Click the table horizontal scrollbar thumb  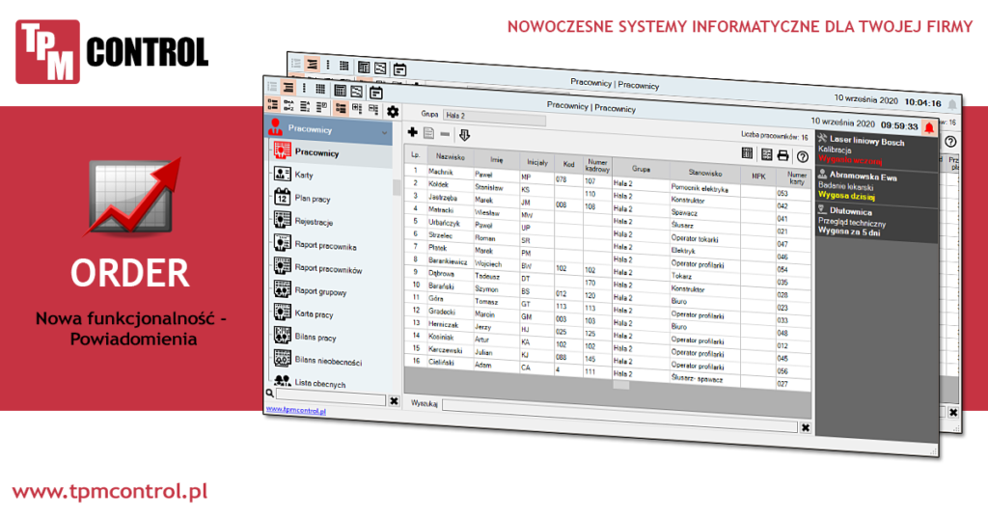click(621, 386)
